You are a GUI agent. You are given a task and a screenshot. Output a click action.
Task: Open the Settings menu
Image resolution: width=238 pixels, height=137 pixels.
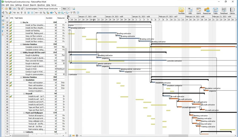19,5
